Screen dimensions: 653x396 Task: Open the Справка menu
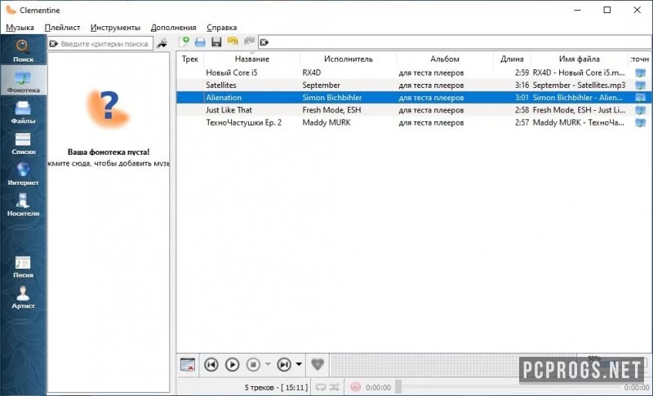pyautogui.click(x=221, y=28)
